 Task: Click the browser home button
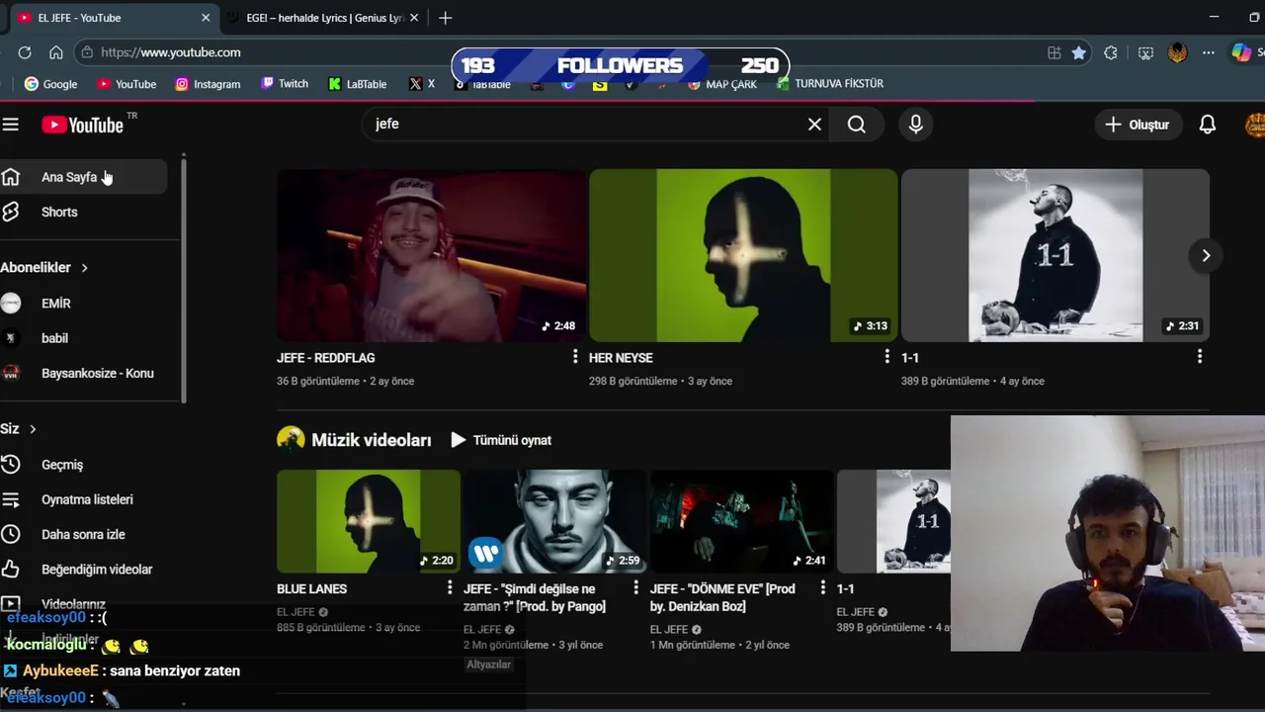point(56,52)
